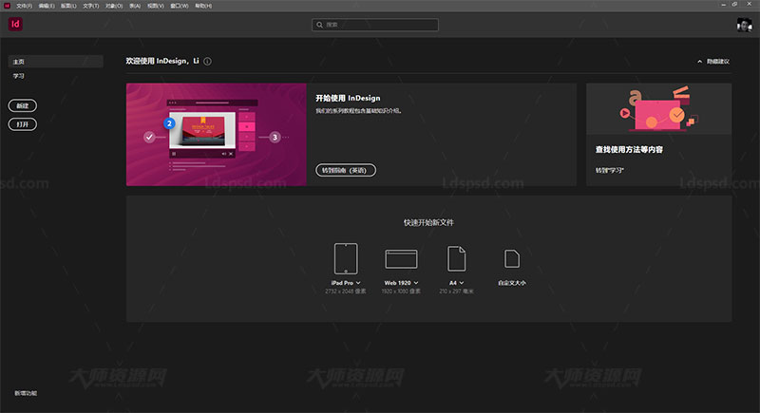Expand the iPad Pro preset dropdown
This screenshot has height=413, width=760.
[358, 283]
